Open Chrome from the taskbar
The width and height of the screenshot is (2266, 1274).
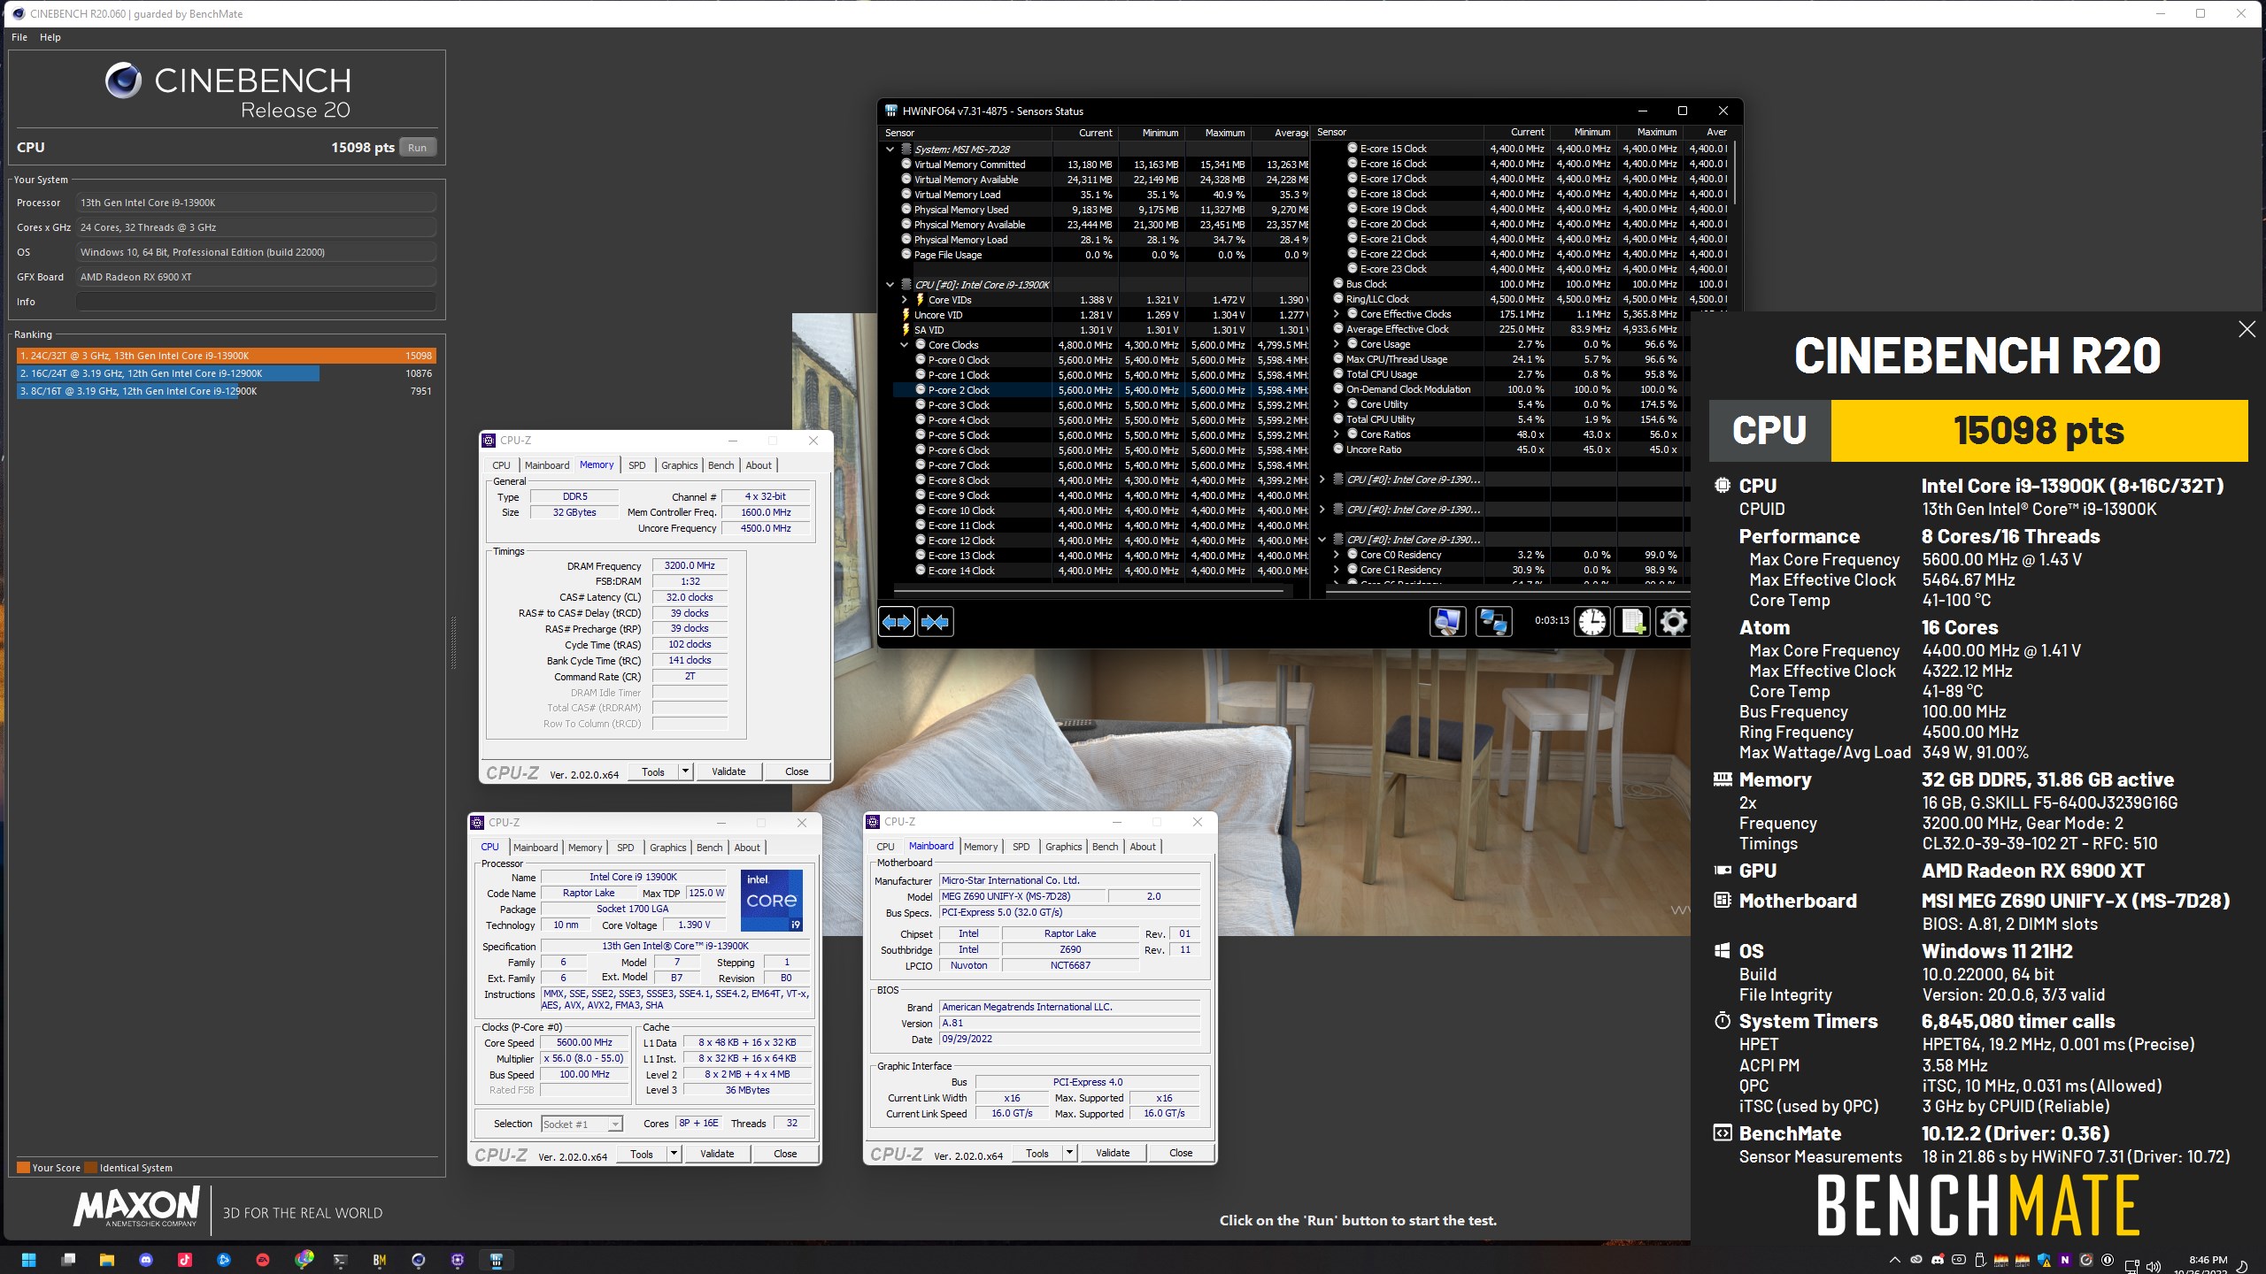tap(304, 1260)
